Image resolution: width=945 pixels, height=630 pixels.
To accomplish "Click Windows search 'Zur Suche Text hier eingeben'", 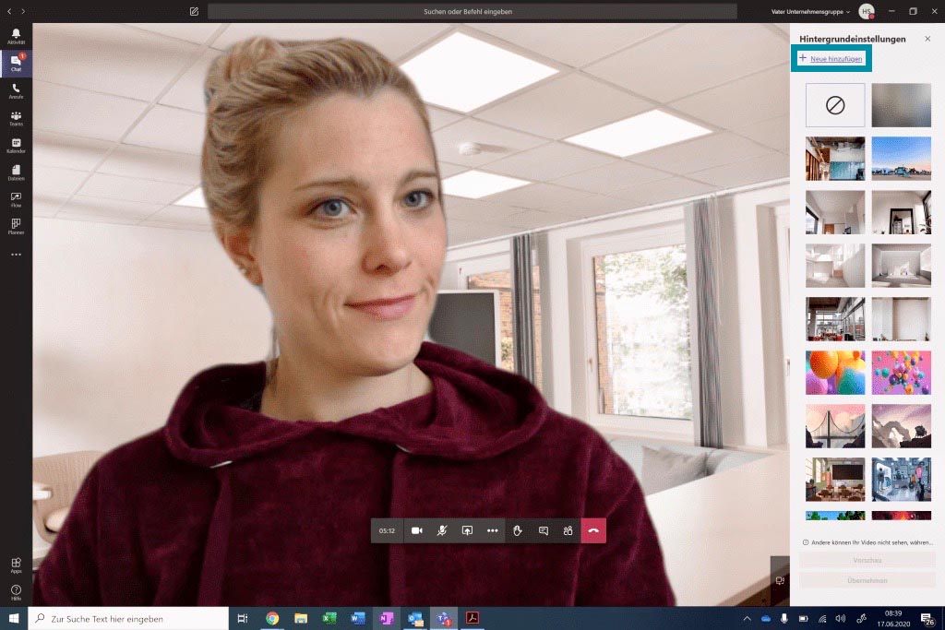I will click(128, 619).
